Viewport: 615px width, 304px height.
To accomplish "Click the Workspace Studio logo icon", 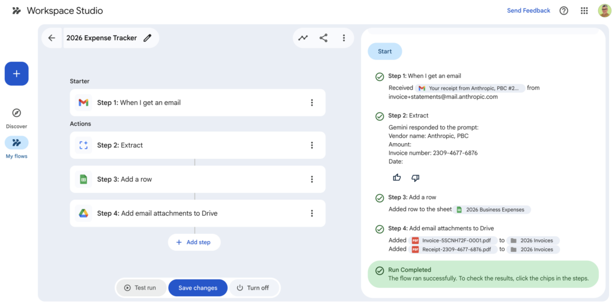I will [x=16, y=11].
